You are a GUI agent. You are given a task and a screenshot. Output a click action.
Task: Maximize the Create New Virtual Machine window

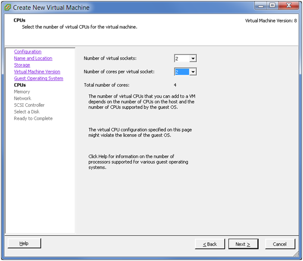click(x=273, y=5)
